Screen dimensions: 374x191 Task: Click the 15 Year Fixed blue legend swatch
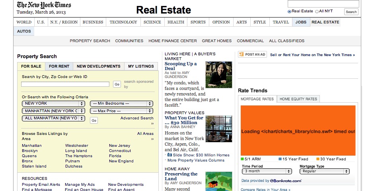click(280, 159)
